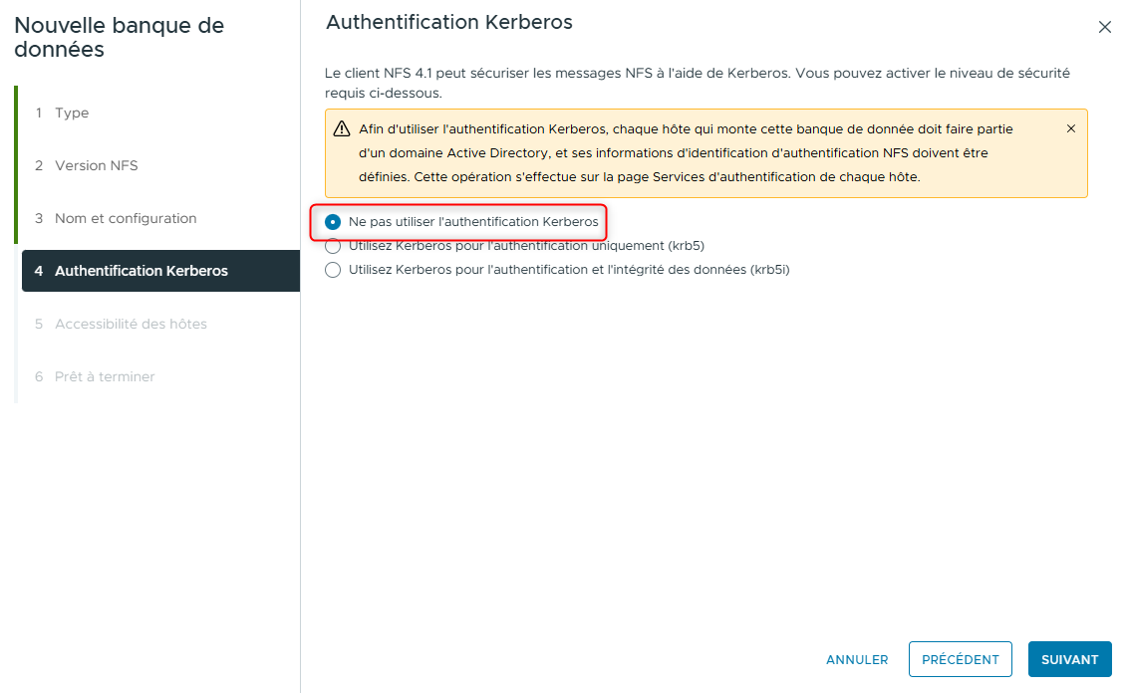Screen dimensions: 1127x693
Task: Jump to step 2 Version NFS
Action: pos(96,166)
